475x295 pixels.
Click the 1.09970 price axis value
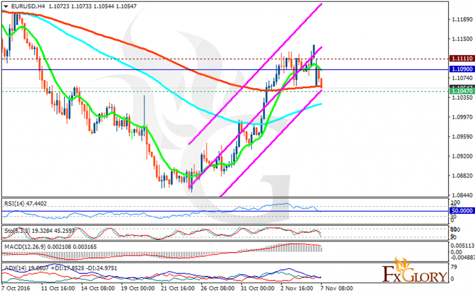(x=462, y=117)
